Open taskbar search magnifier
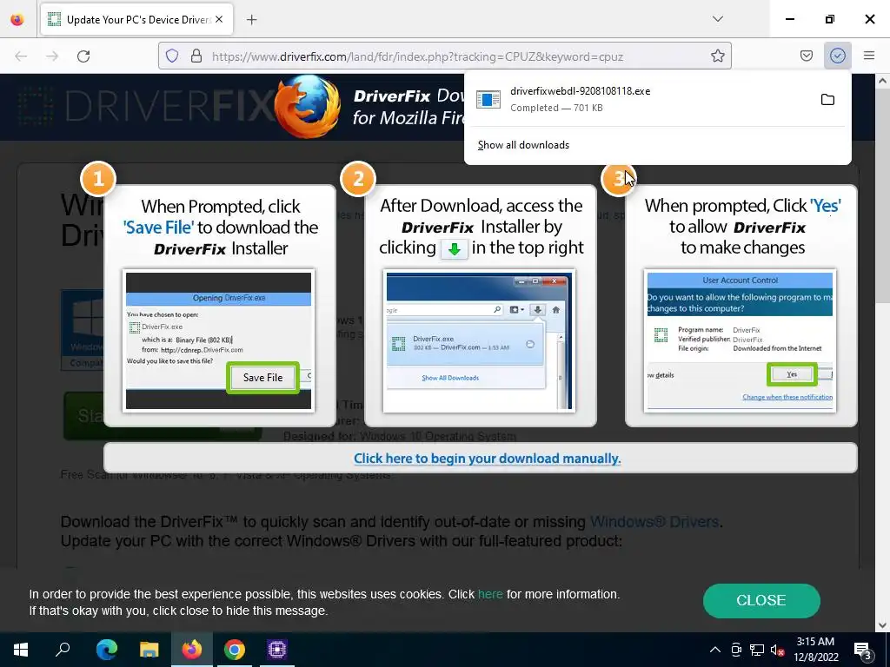This screenshot has height=667, width=890. [63, 650]
